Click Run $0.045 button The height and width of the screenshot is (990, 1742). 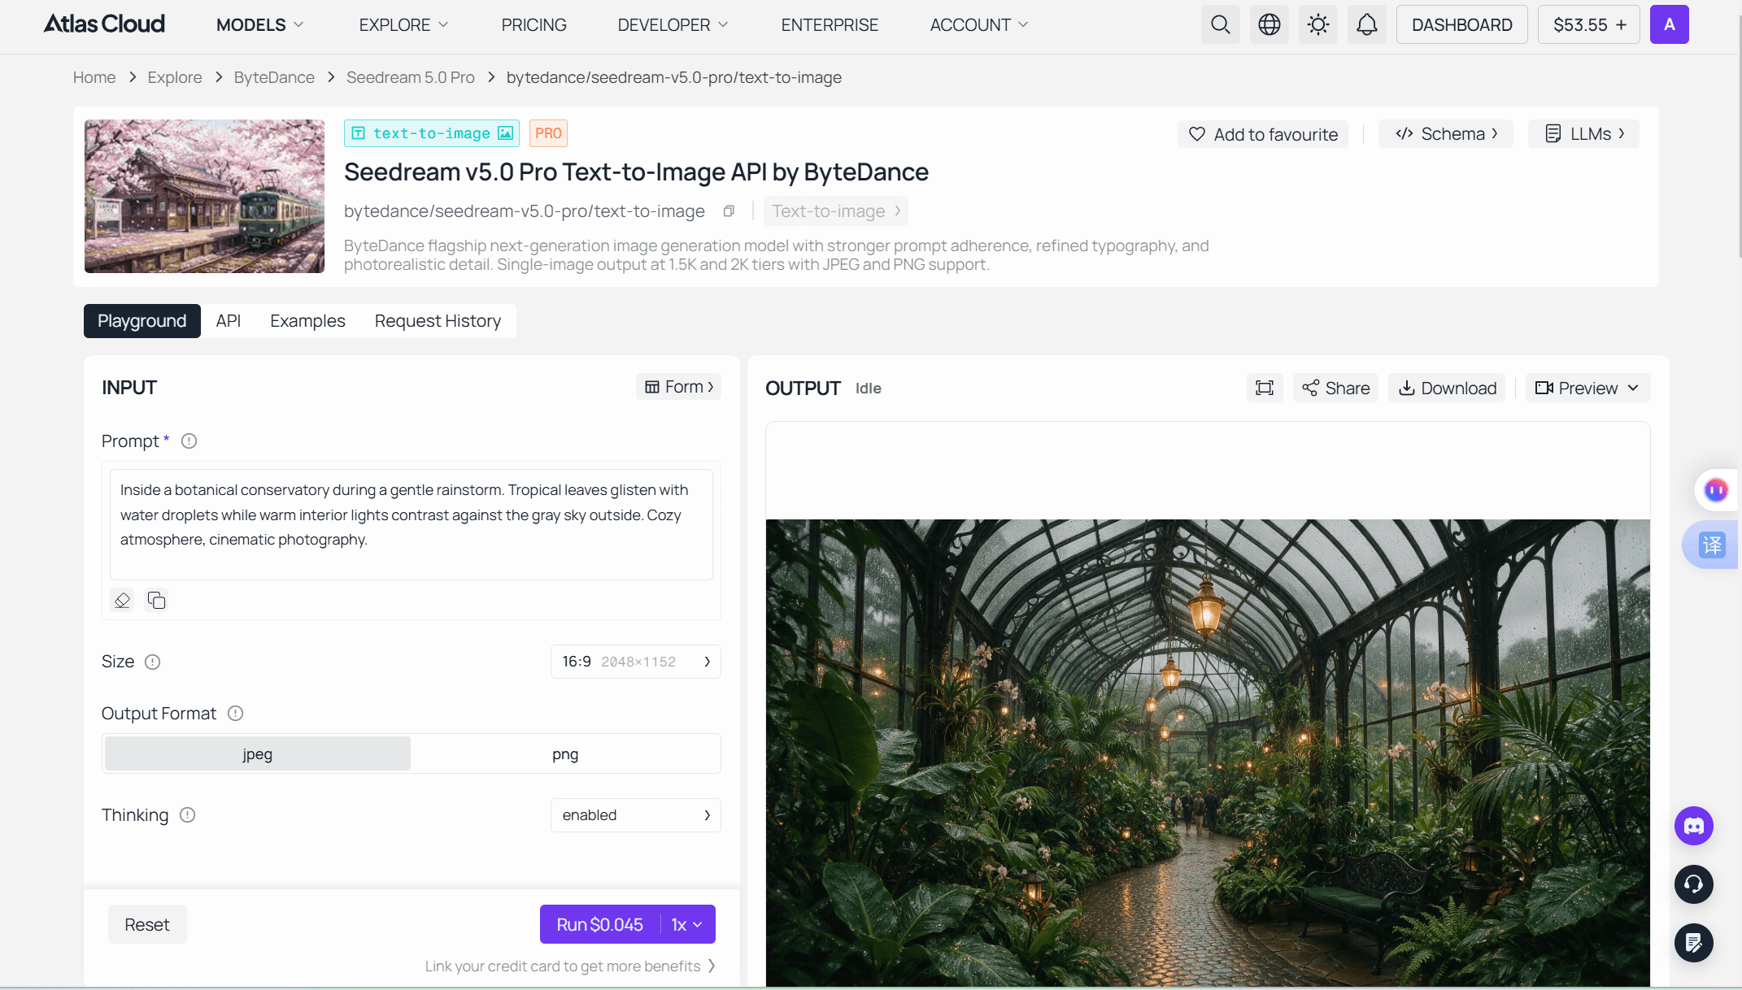[600, 925]
